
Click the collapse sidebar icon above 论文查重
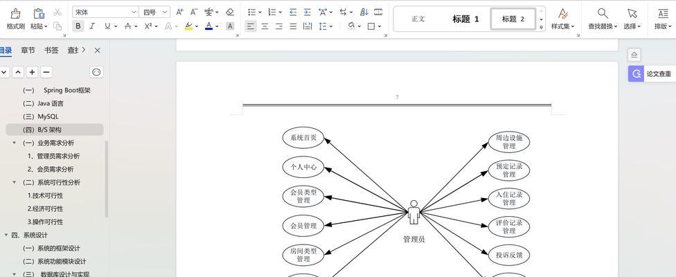click(x=634, y=55)
